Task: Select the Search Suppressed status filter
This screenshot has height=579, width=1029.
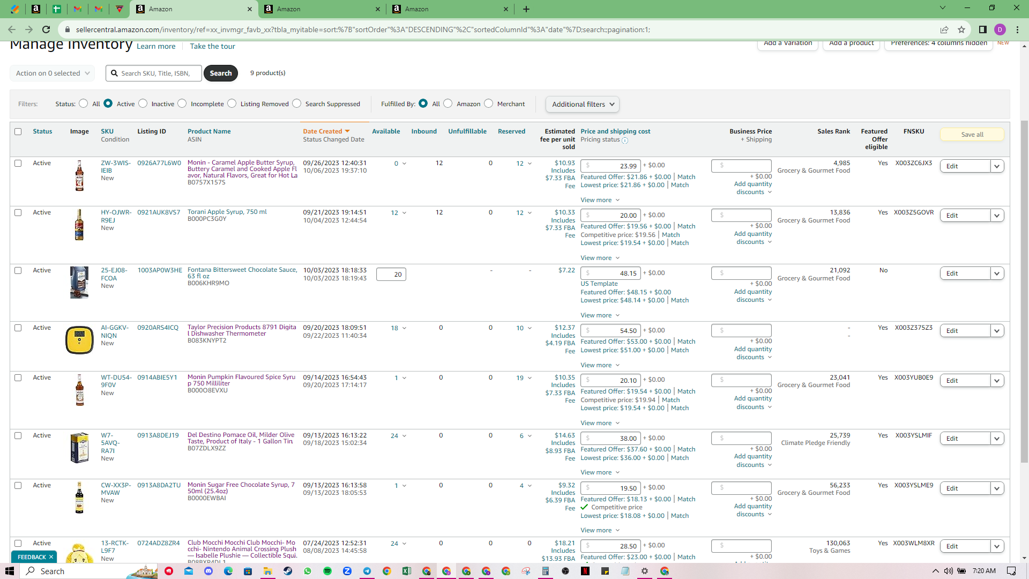Action: pyautogui.click(x=297, y=103)
